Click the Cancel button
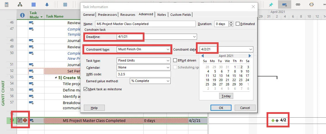 pyautogui.click(x=245, y=108)
